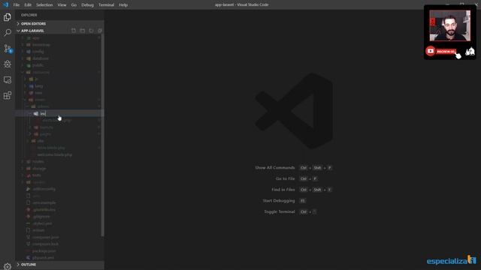Screen dimensions: 481x270
Task: Open the Go menu
Action: 74,5
